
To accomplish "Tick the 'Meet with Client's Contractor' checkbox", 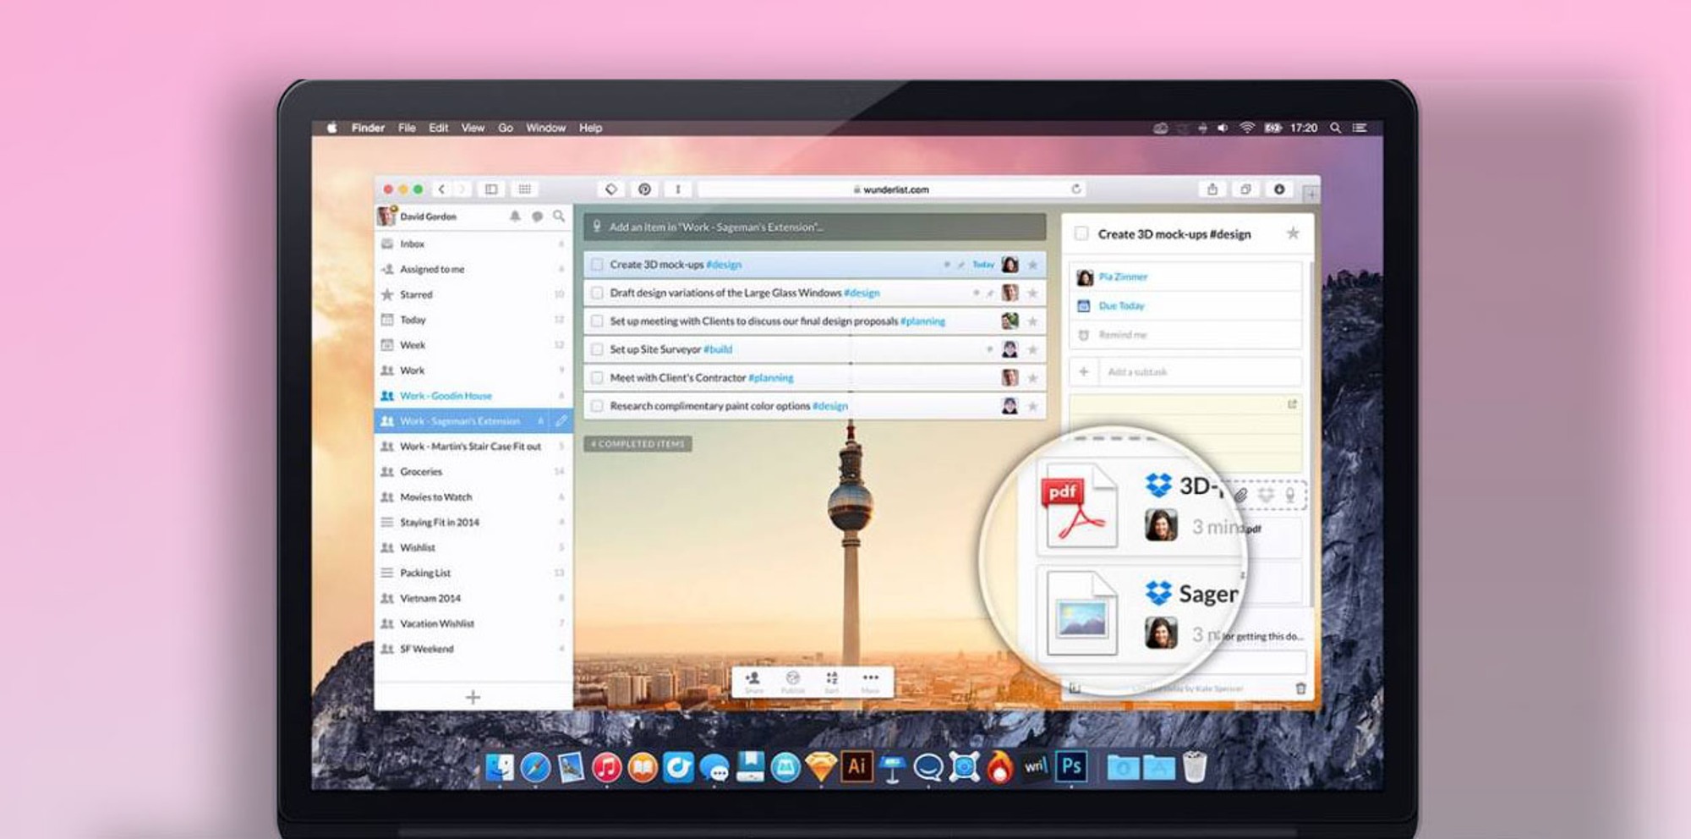I will click(x=597, y=378).
